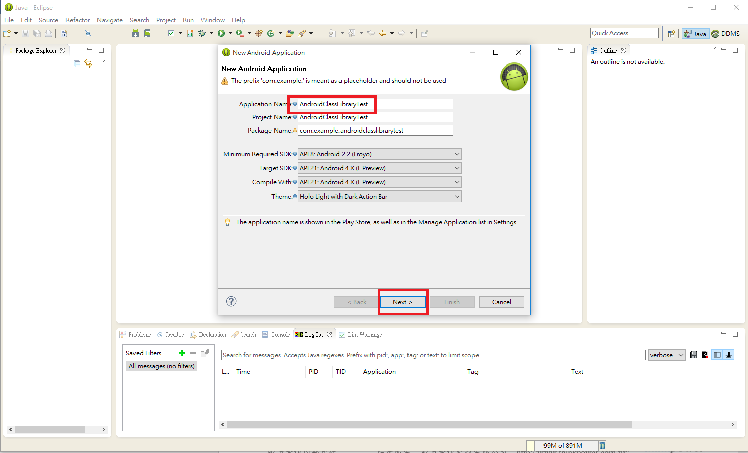Open the Outline view menu triangle
The image size is (748, 453).
(713, 48)
